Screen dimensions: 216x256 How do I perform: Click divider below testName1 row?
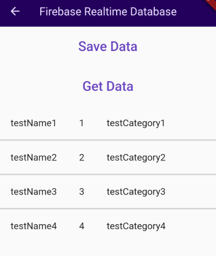[x=108, y=140]
